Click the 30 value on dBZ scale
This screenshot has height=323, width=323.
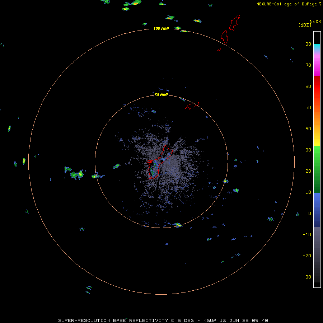[x=308, y=150]
